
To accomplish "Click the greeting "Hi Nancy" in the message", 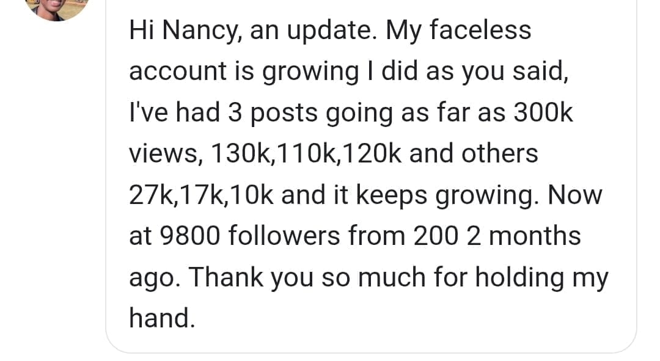I will [x=176, y=31].
